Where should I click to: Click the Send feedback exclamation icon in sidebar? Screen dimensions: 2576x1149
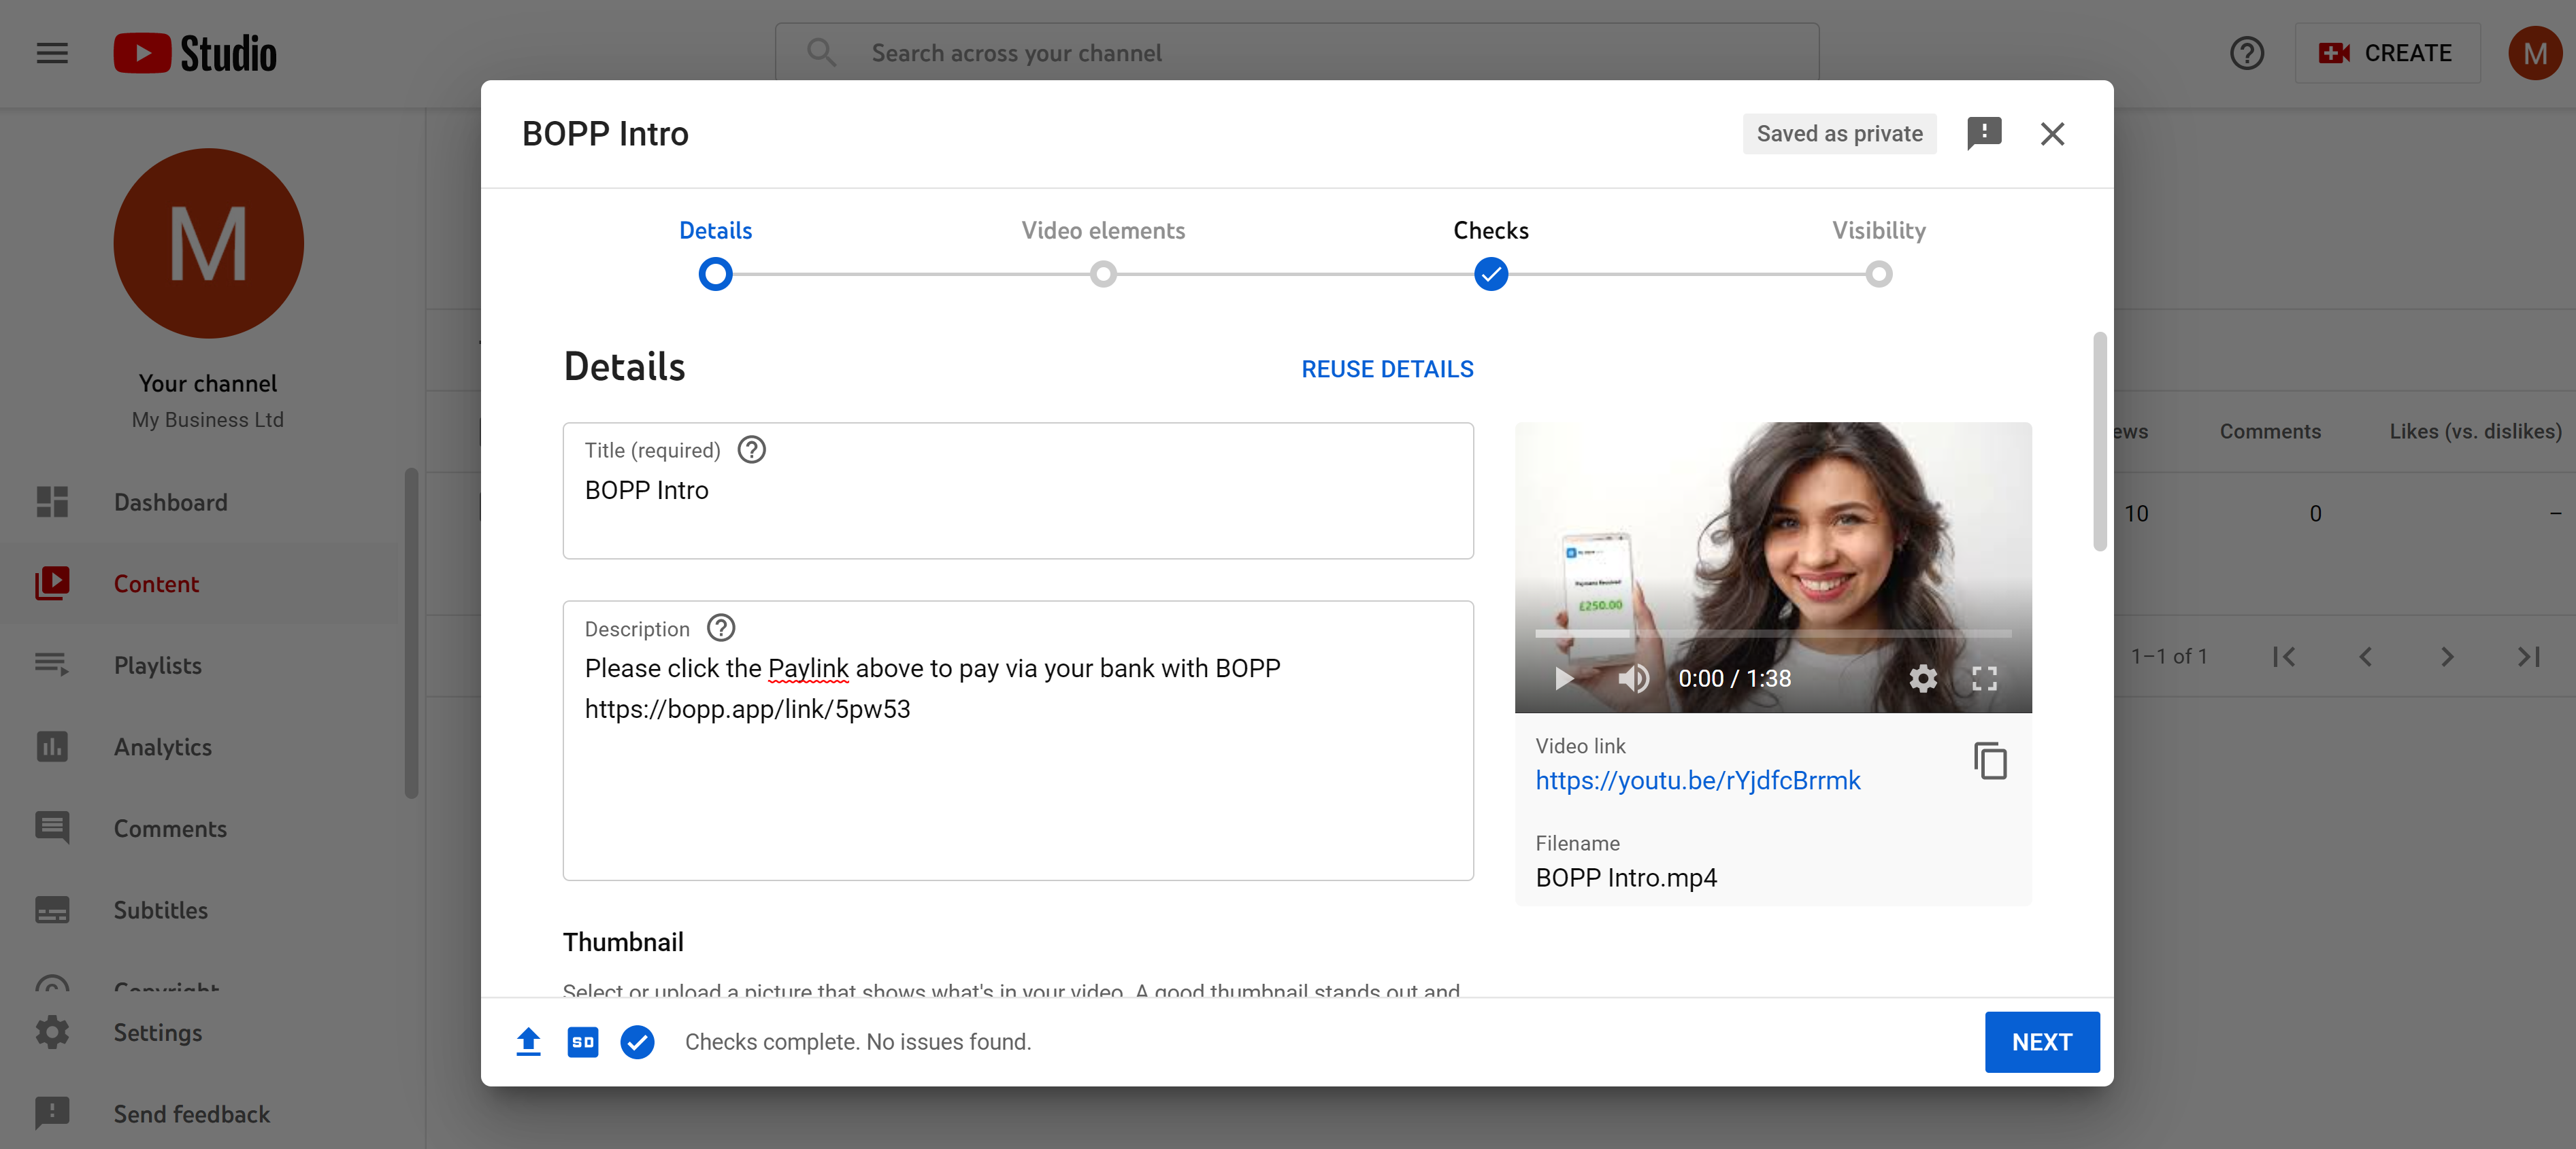[52, 1113]
